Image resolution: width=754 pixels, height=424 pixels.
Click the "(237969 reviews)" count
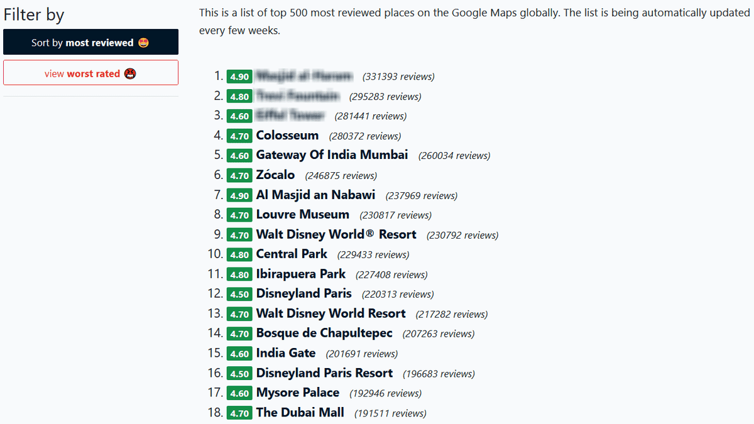(x=422, y=195)
